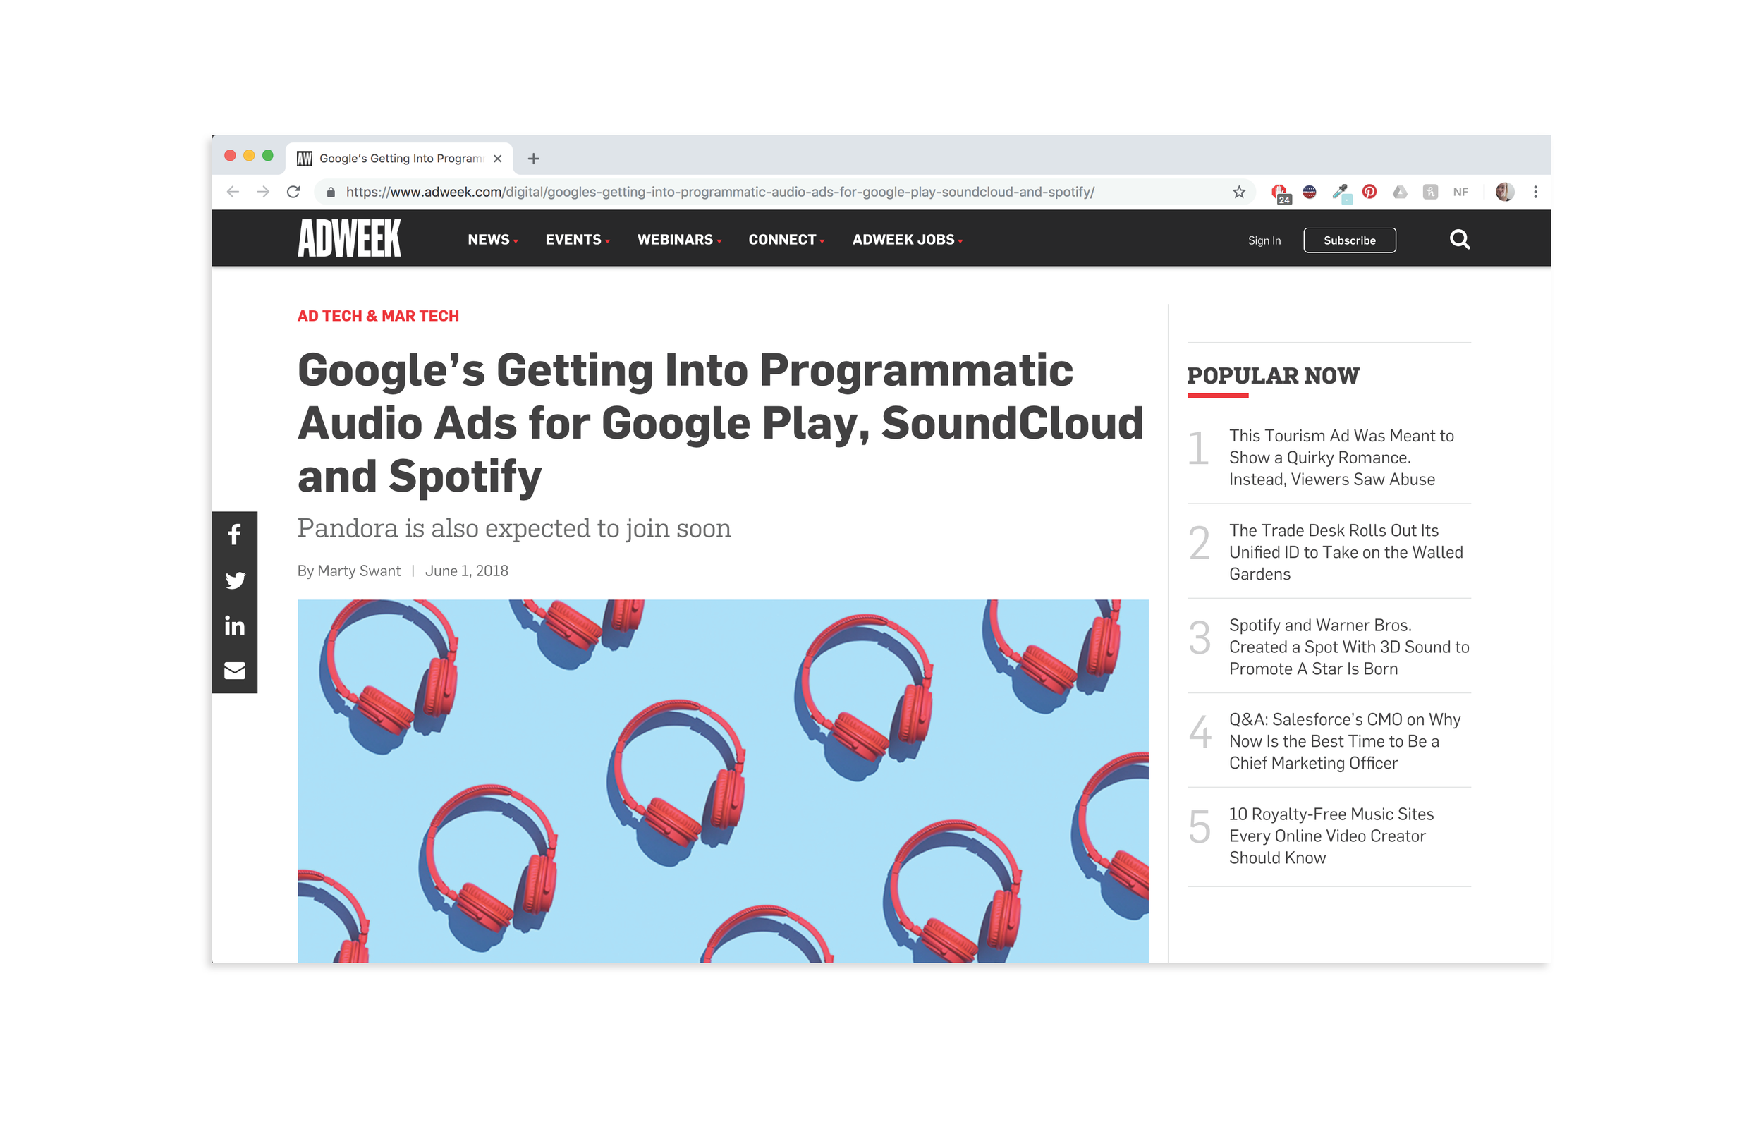Go back to previous page
The width and height of the screenshot is (1763, 1141).
point(233,192)
